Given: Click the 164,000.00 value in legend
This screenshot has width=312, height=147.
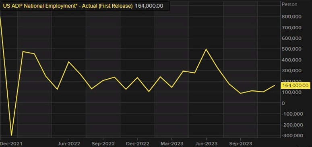Looking at the screenshot, I should point(149,6).
